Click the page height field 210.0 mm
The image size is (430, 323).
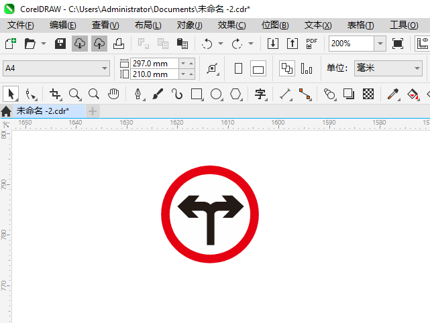coord(154,74)
